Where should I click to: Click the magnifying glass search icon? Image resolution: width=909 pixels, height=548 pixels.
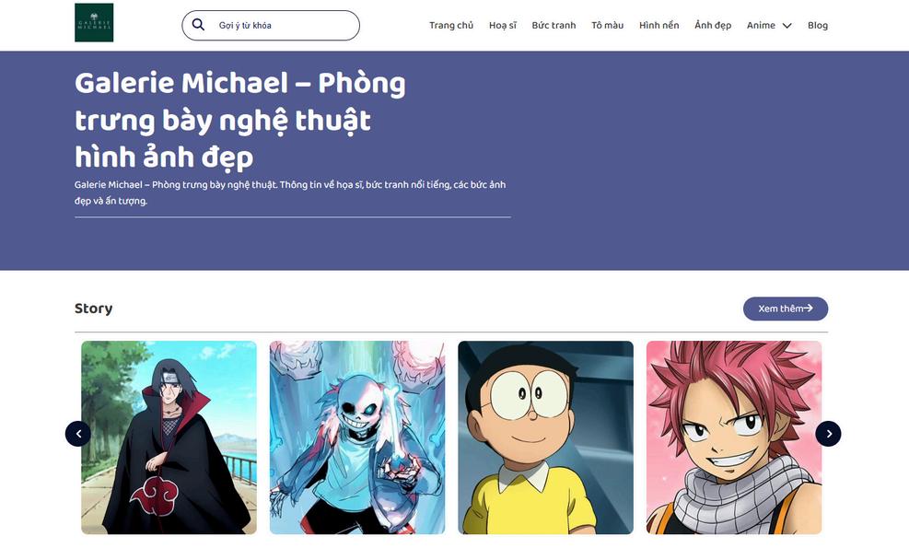point(198,24)
